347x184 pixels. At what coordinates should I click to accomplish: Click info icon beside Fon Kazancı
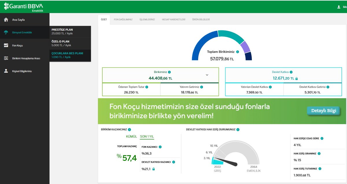click(x=160, y=147)
